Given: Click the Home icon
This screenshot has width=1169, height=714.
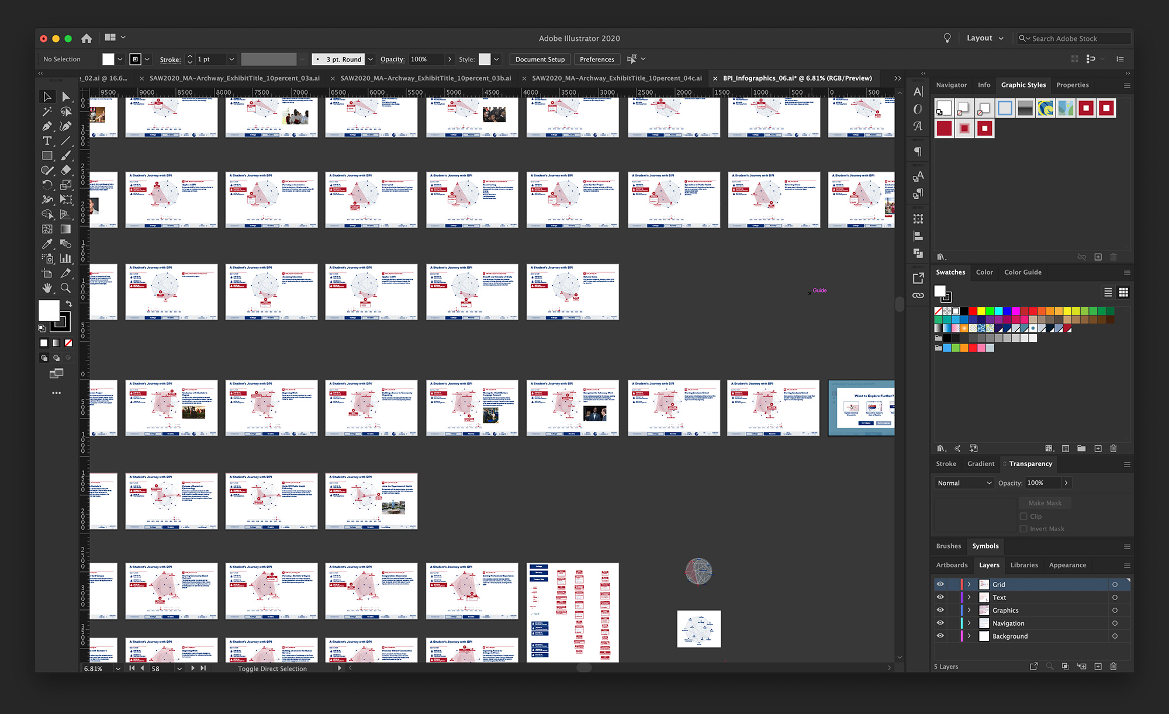Looking at the screenshot, I should pyautogui.click(x=87, y=39).
